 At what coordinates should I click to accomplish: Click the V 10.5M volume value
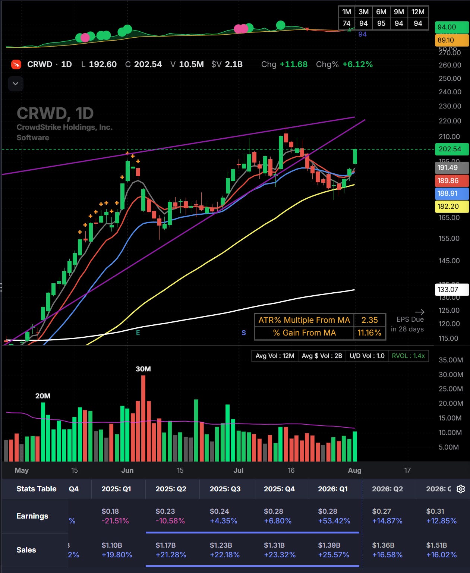pyautogui.click(x=191, y=64)
